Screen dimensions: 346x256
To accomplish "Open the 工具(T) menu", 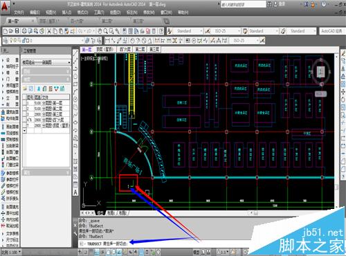I will (x=99, y=12).
